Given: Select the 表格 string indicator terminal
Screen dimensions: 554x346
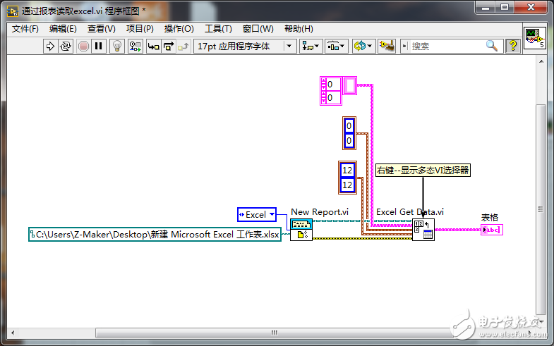Looking at the screenshot, I should point(491,230).
